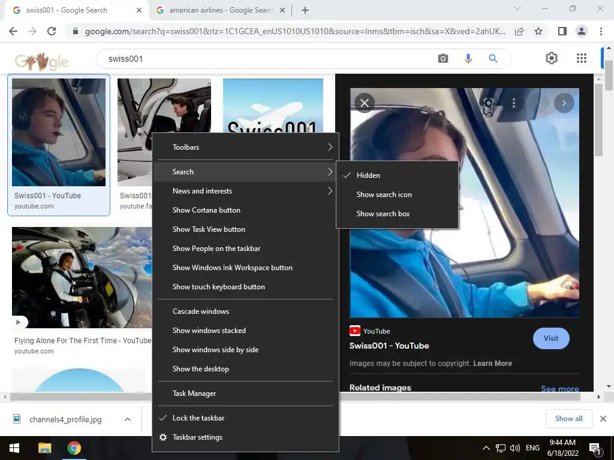Open Task Manager from context menu
The width and height of the screenshot is (614, 460).
point(245,394)
